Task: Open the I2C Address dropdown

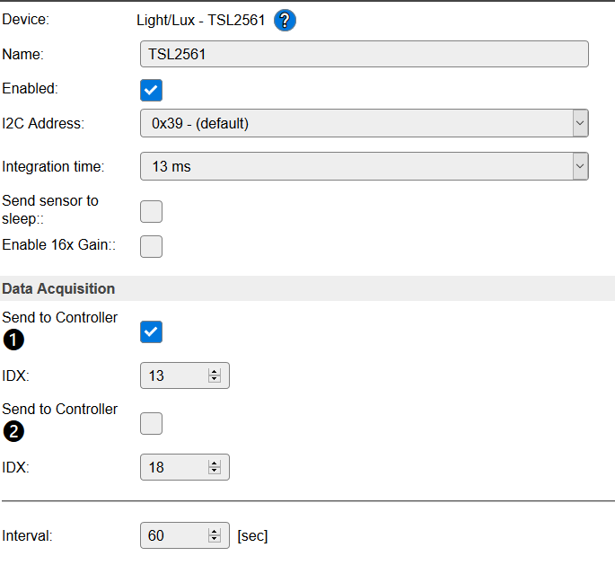Action: (x=364, y=123)
